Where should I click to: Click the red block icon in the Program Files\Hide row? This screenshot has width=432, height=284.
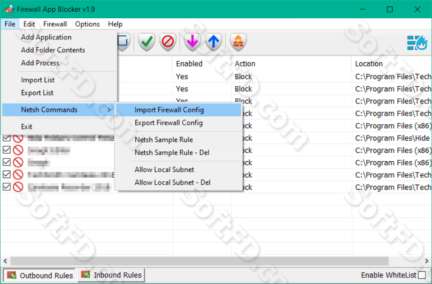18,138
